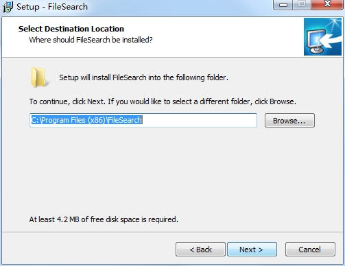Click the 'Setup will install FileSearch' message
The image size is (345, 266).
(143, 77)
